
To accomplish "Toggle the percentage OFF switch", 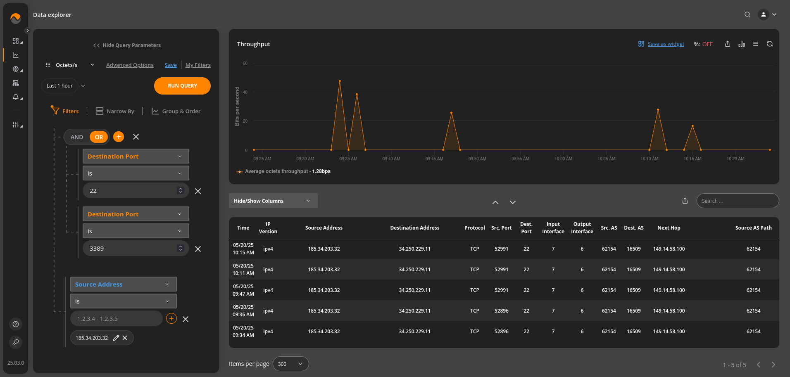I will coord(707,44).
